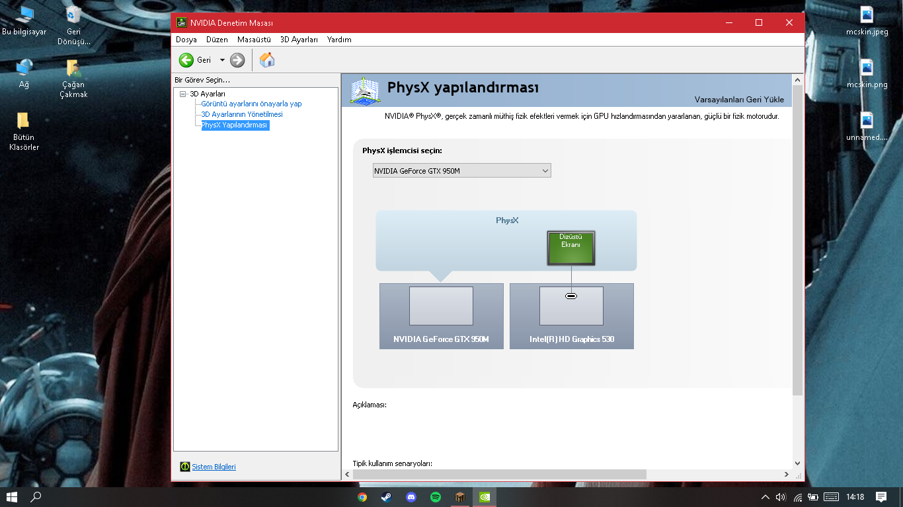
Task: Minimize the NVIDIA Denetim Masası window
Action: [x=729, y=22]
